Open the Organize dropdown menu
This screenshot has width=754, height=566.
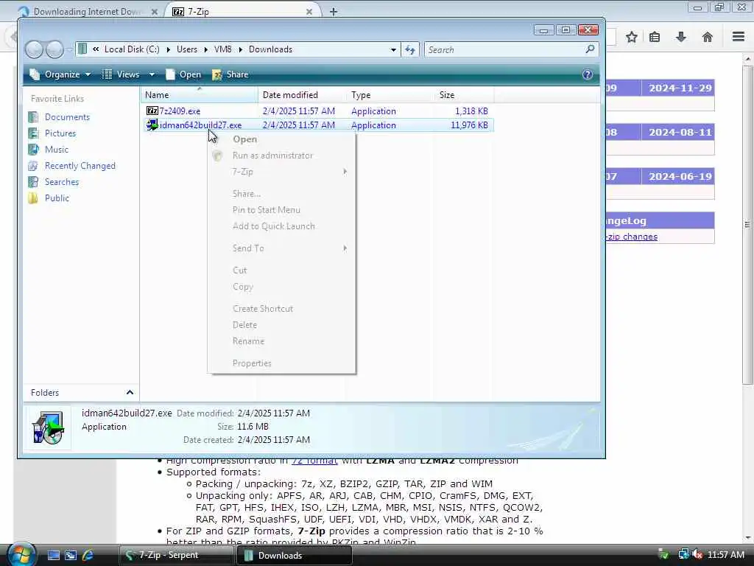[60, 74]
